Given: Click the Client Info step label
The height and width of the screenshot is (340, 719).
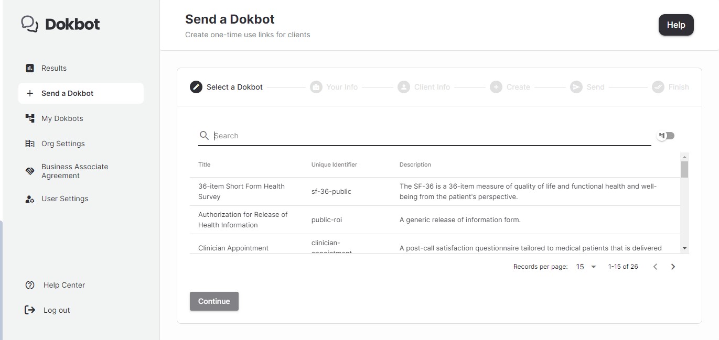Looking at the screenshot, I should pos(432,87).
